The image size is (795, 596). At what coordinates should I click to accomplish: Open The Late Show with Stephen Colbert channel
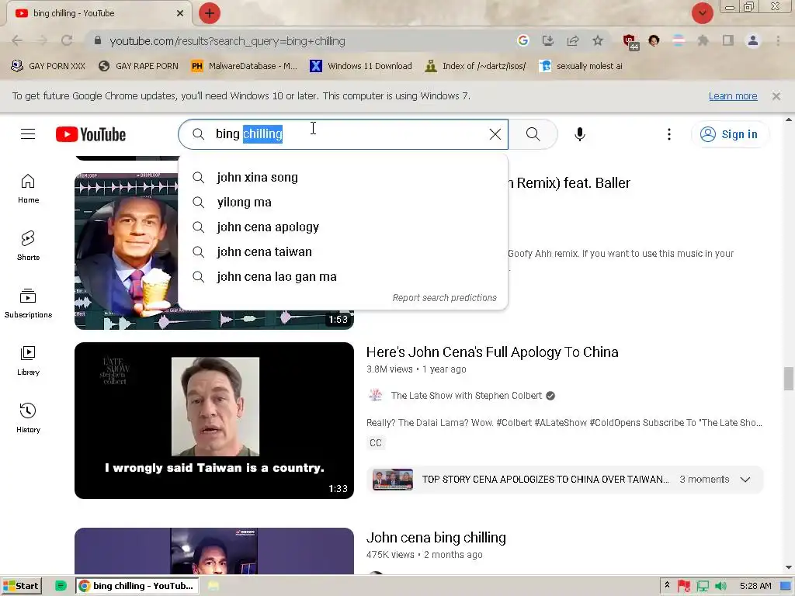466,396
